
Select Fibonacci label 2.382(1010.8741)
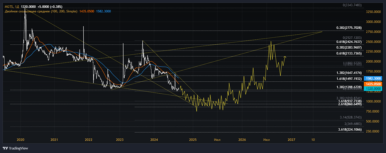click(349, 98)
